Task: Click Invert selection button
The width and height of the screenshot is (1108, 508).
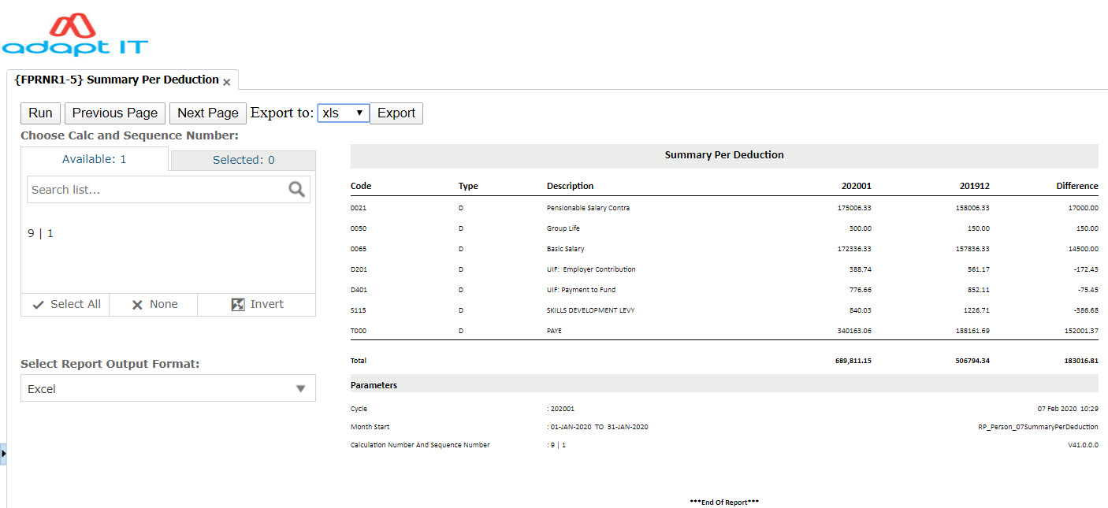Action: tap(257, 304)
